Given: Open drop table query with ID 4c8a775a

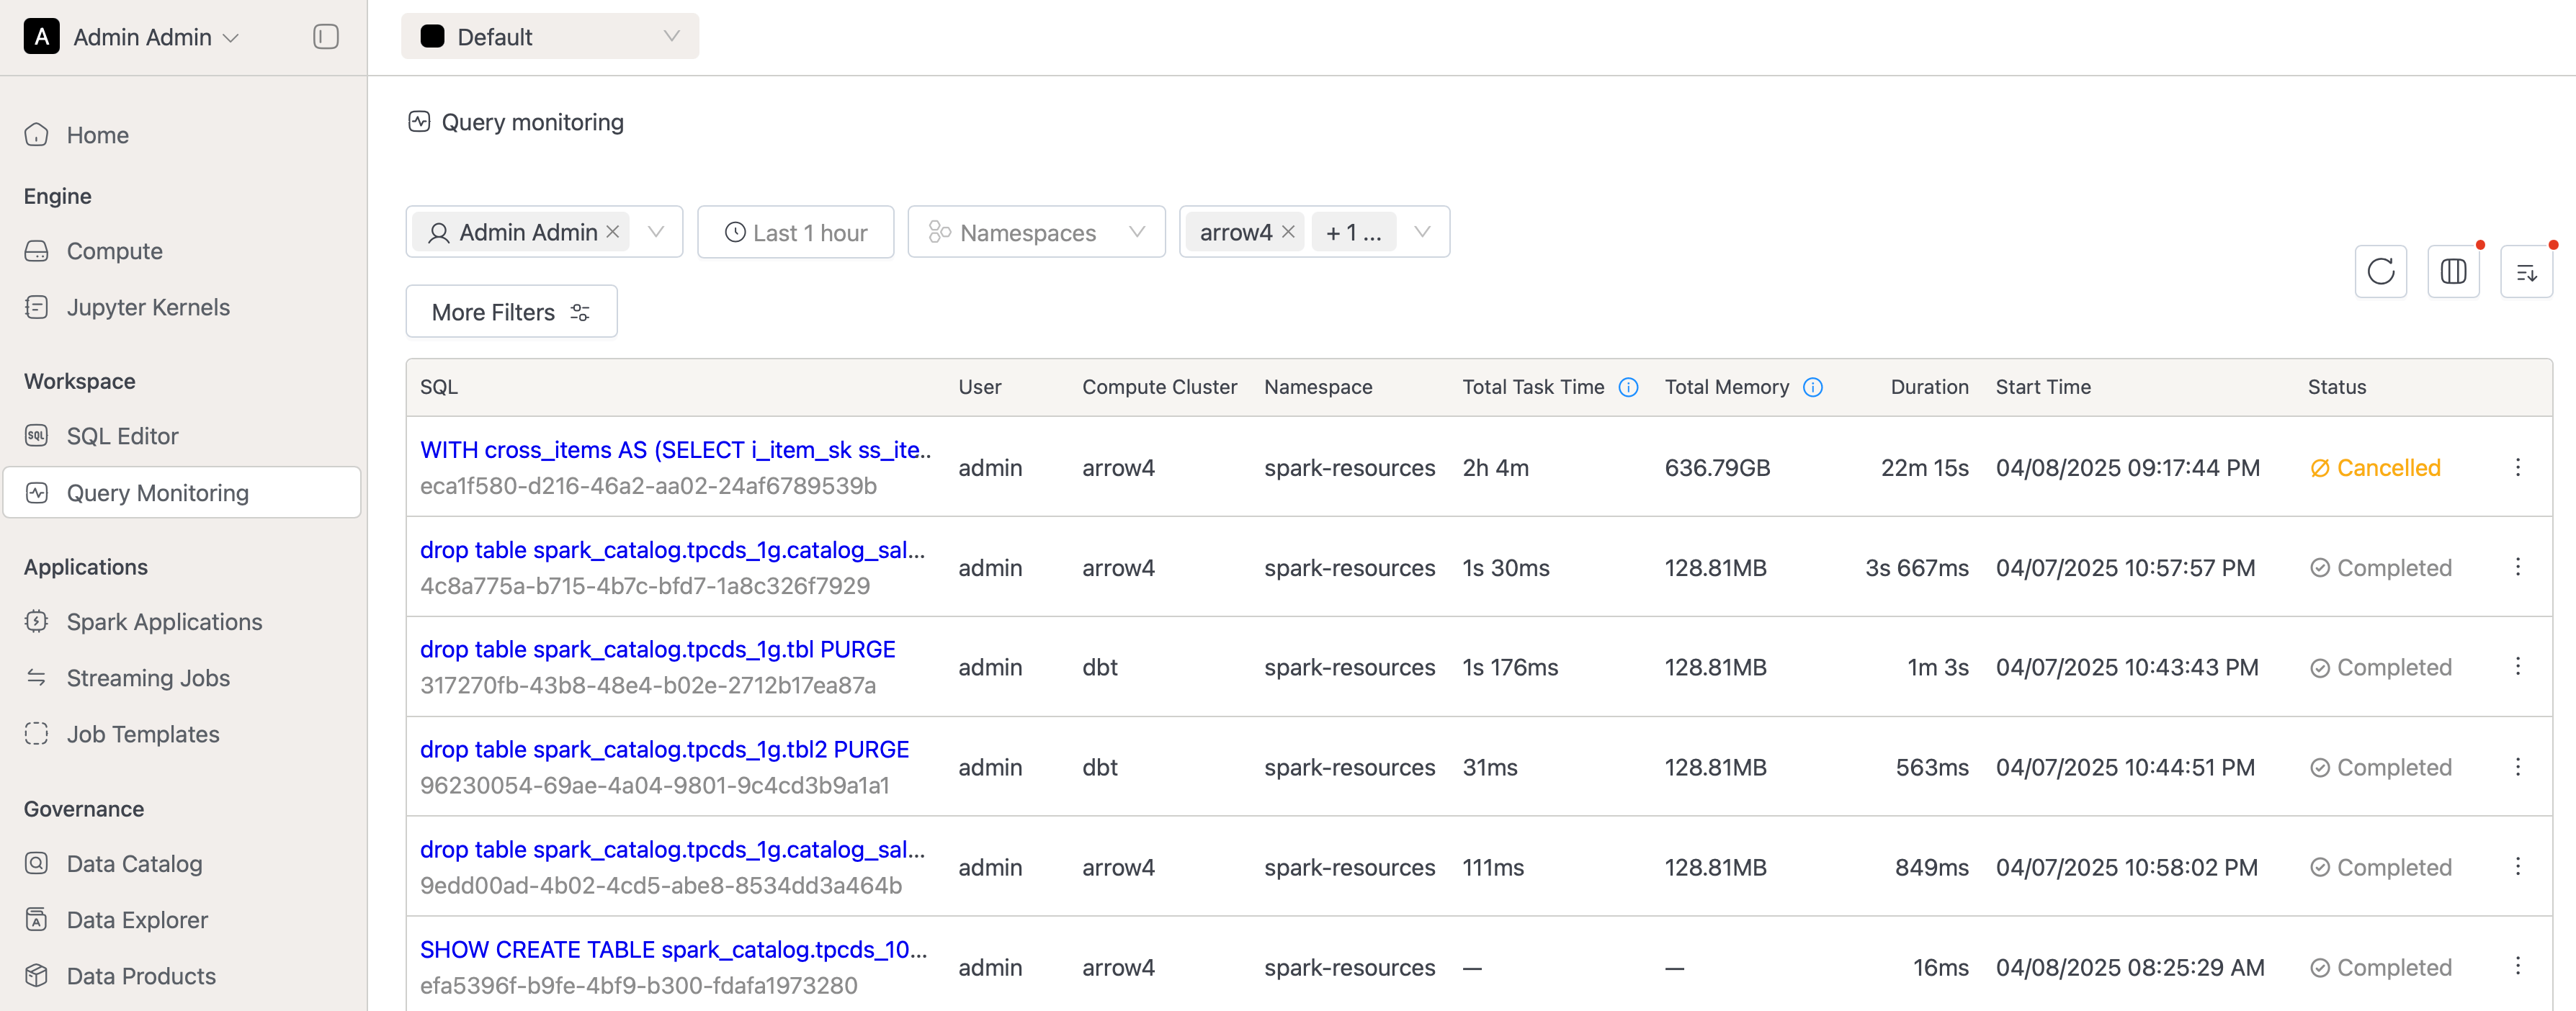Looking at the screenshot, I should click(672, 550).
